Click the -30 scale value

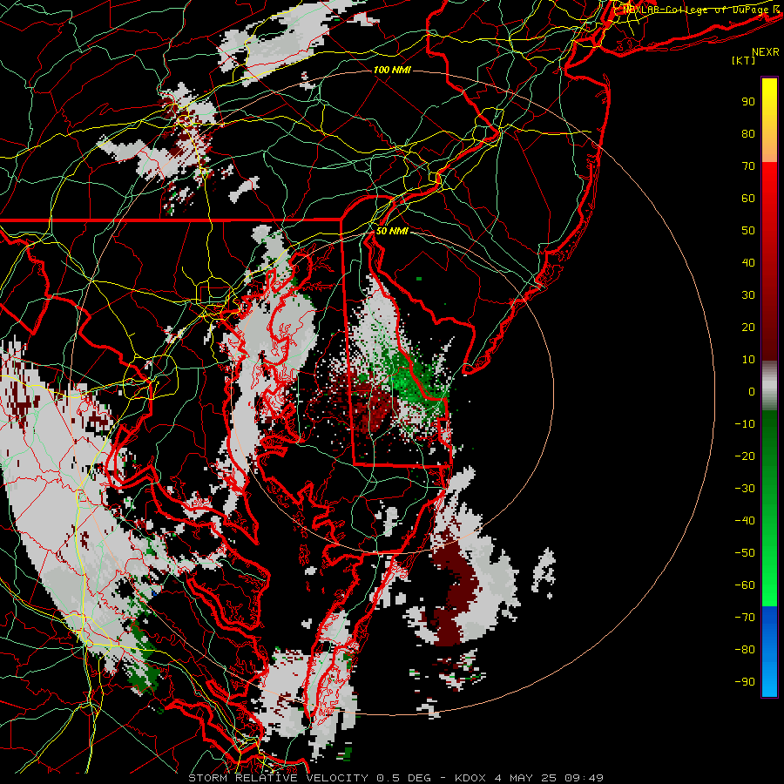[745, 489]
